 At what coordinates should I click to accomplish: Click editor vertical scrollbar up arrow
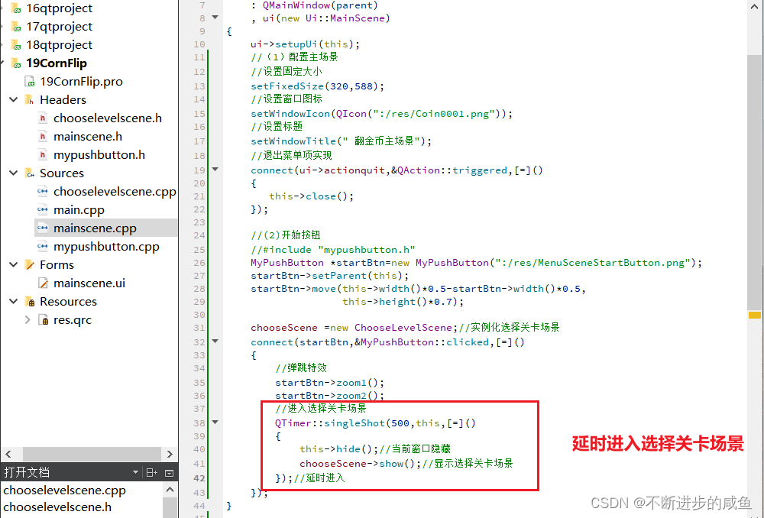pyautogui.click(x=754, y=6)
